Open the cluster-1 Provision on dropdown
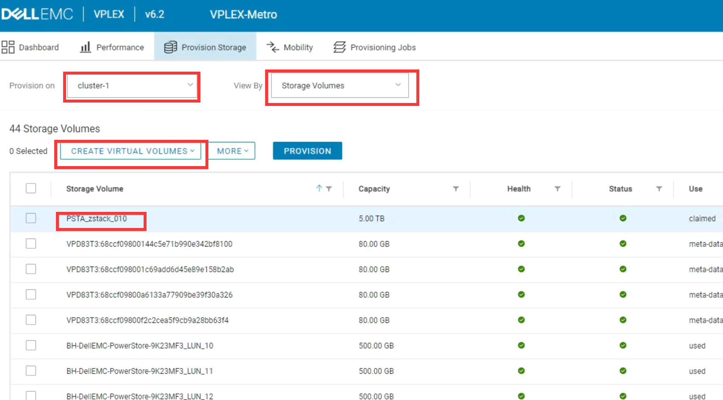This screenshot has width=723, height=400. (x=132, y=86)
